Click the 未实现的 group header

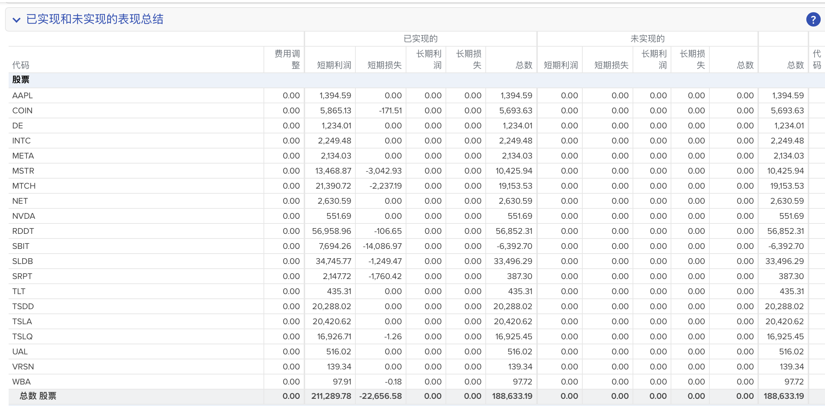[647, 39]
